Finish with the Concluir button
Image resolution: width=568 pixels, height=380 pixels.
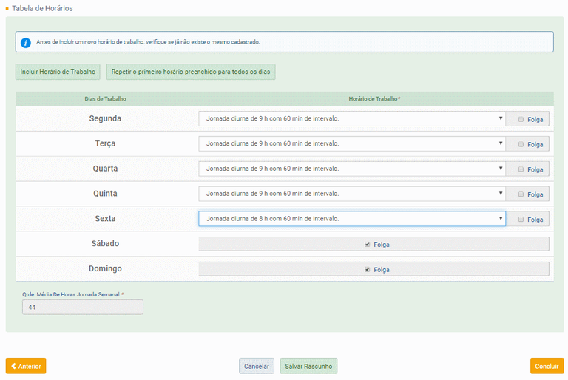coord(547,366)
